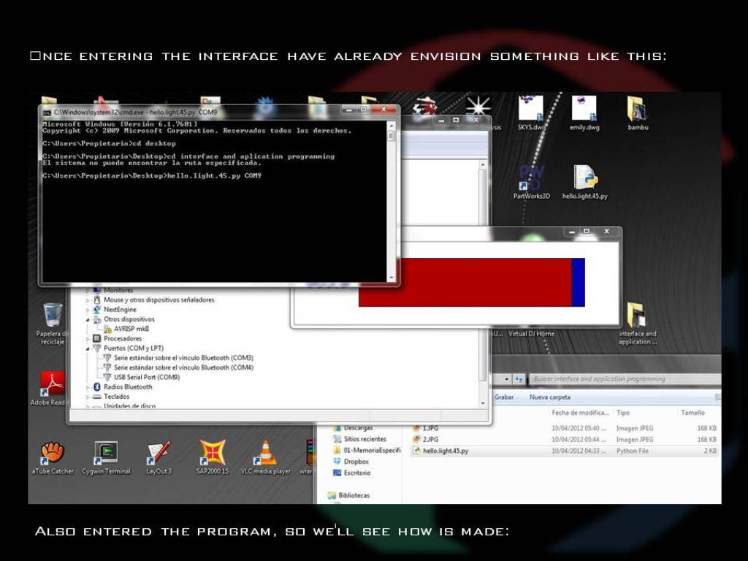Image resolution: width=748 pixels, height=561 pixels.
Task: Open the bambu folder on the desktop
Action: point(637,109)
